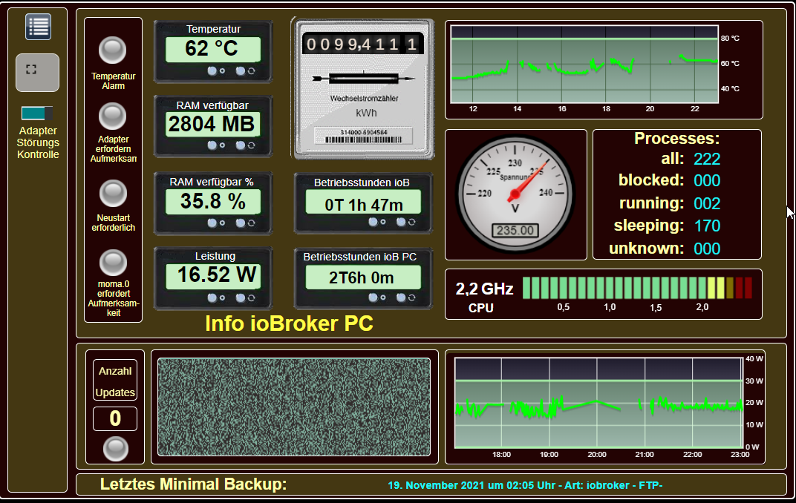Click dot icon in Betriebsstunden ioB PC widget
This screenshot has height=503, width=796.
click(x=374, y=297)
